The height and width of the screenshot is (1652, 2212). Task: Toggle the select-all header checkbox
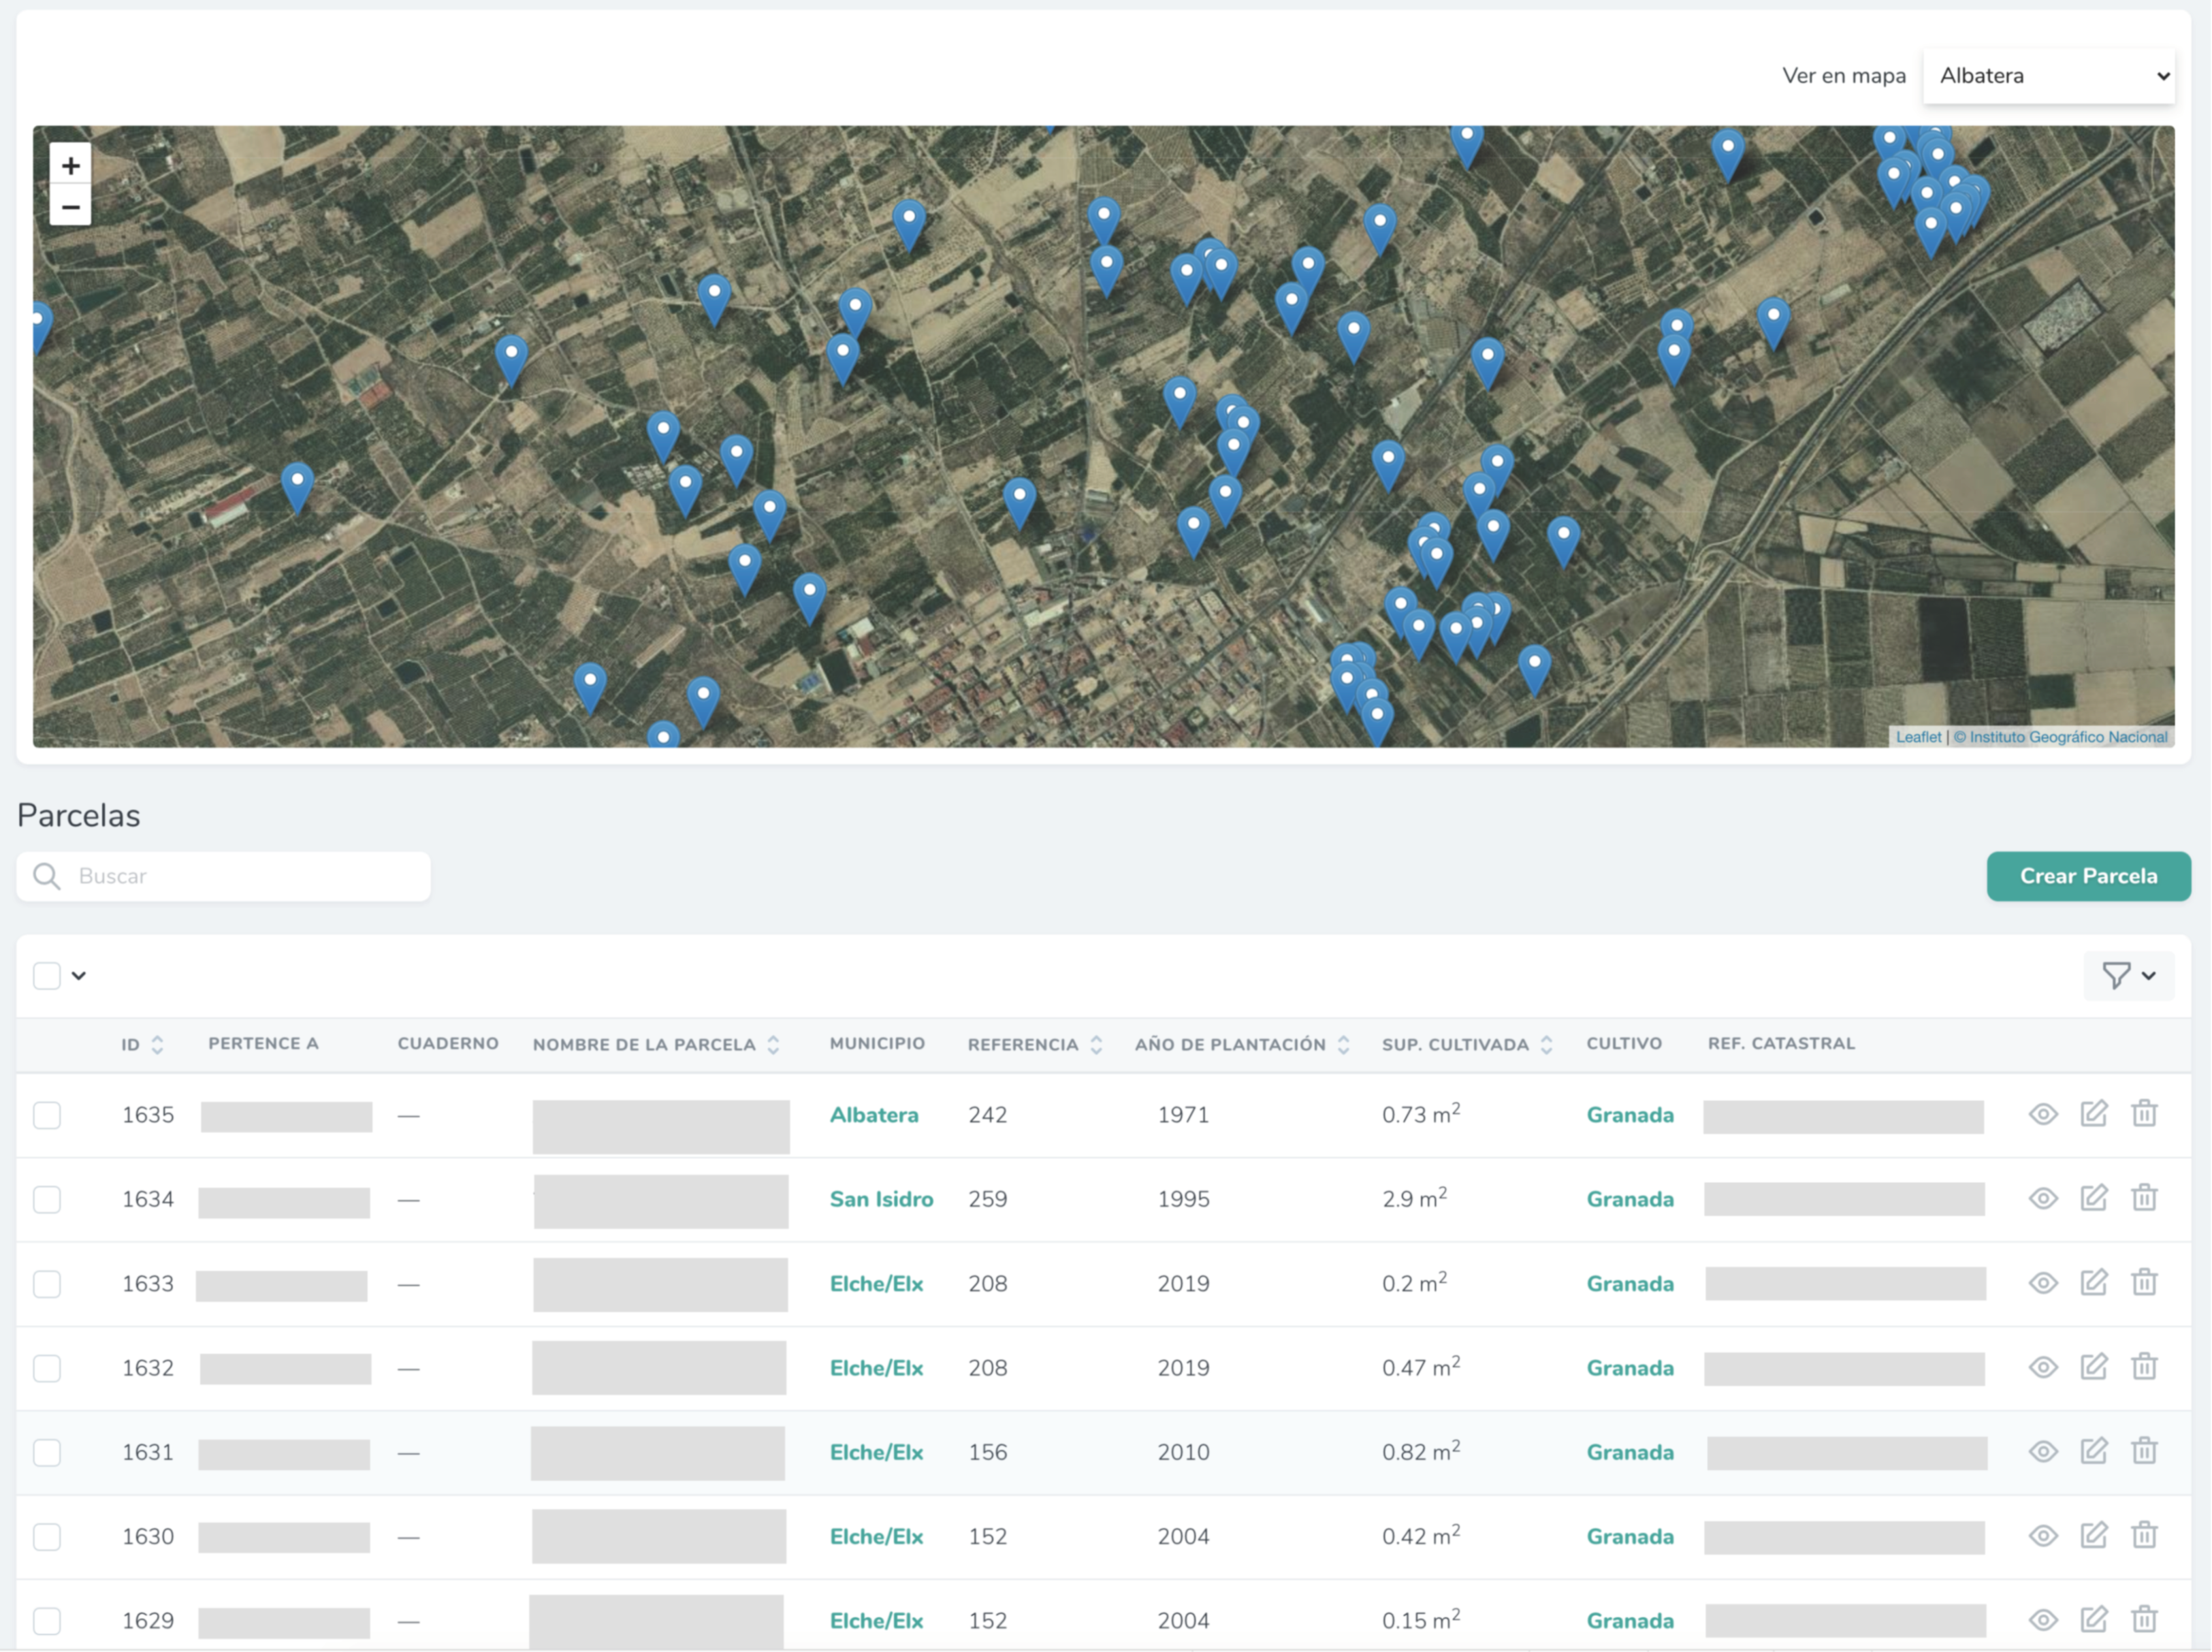(x=47, y=975)
